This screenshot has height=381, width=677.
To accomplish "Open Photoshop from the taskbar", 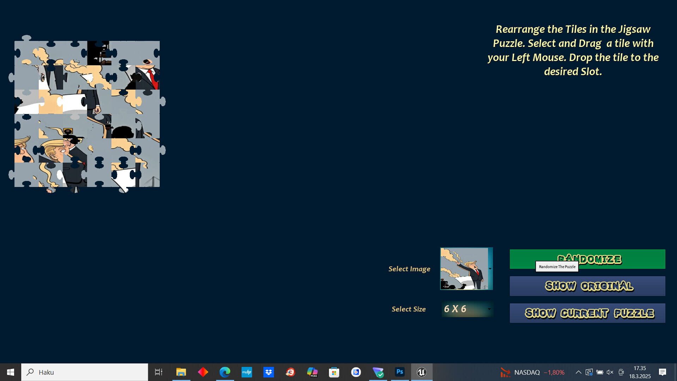I will [x=400, y=372].
